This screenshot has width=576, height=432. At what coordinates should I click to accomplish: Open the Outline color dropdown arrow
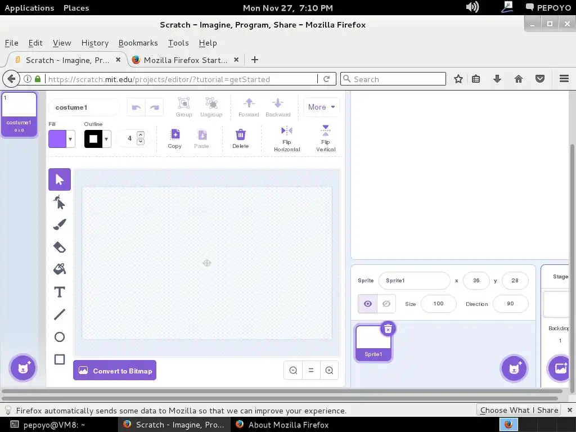106,139
